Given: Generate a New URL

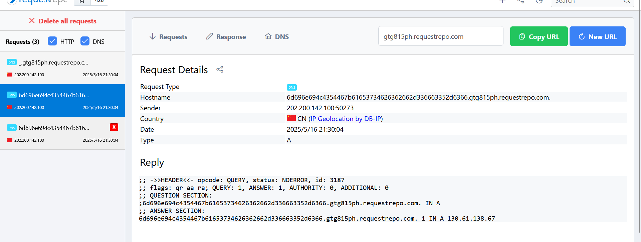Looking at the screenshot, I should pos(597,36).
